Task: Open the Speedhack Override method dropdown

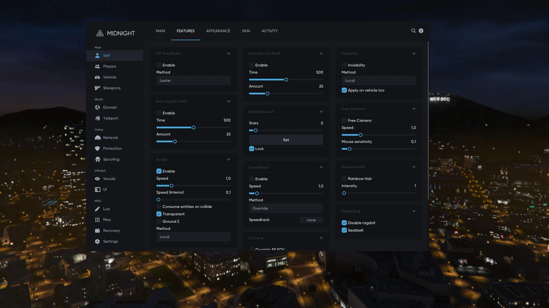Action: pos(286,208)
